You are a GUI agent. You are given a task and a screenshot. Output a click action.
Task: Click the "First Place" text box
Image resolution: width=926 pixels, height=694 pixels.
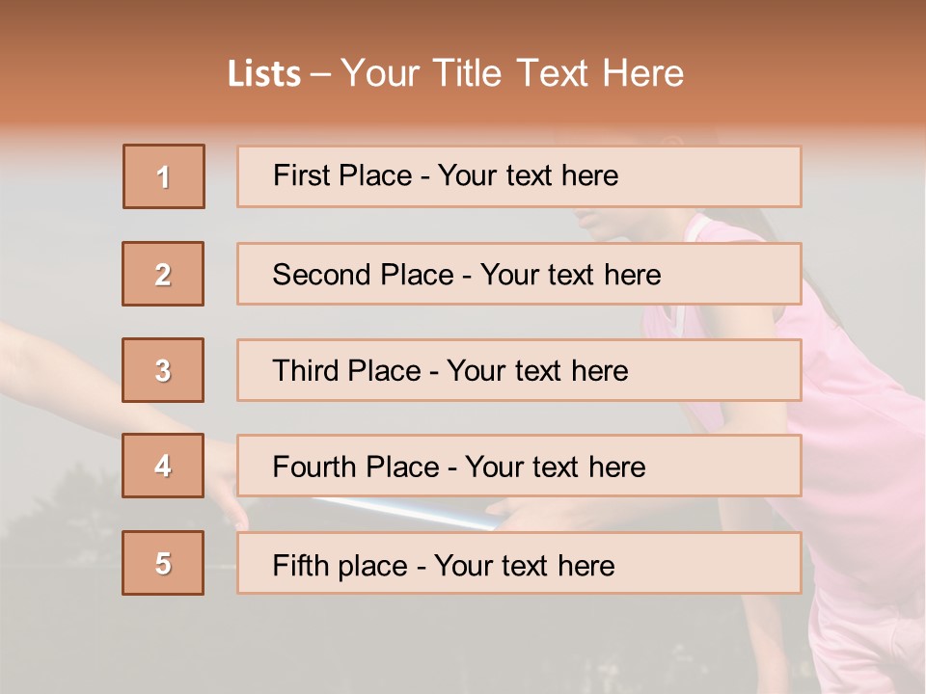[x=519, y=176]
